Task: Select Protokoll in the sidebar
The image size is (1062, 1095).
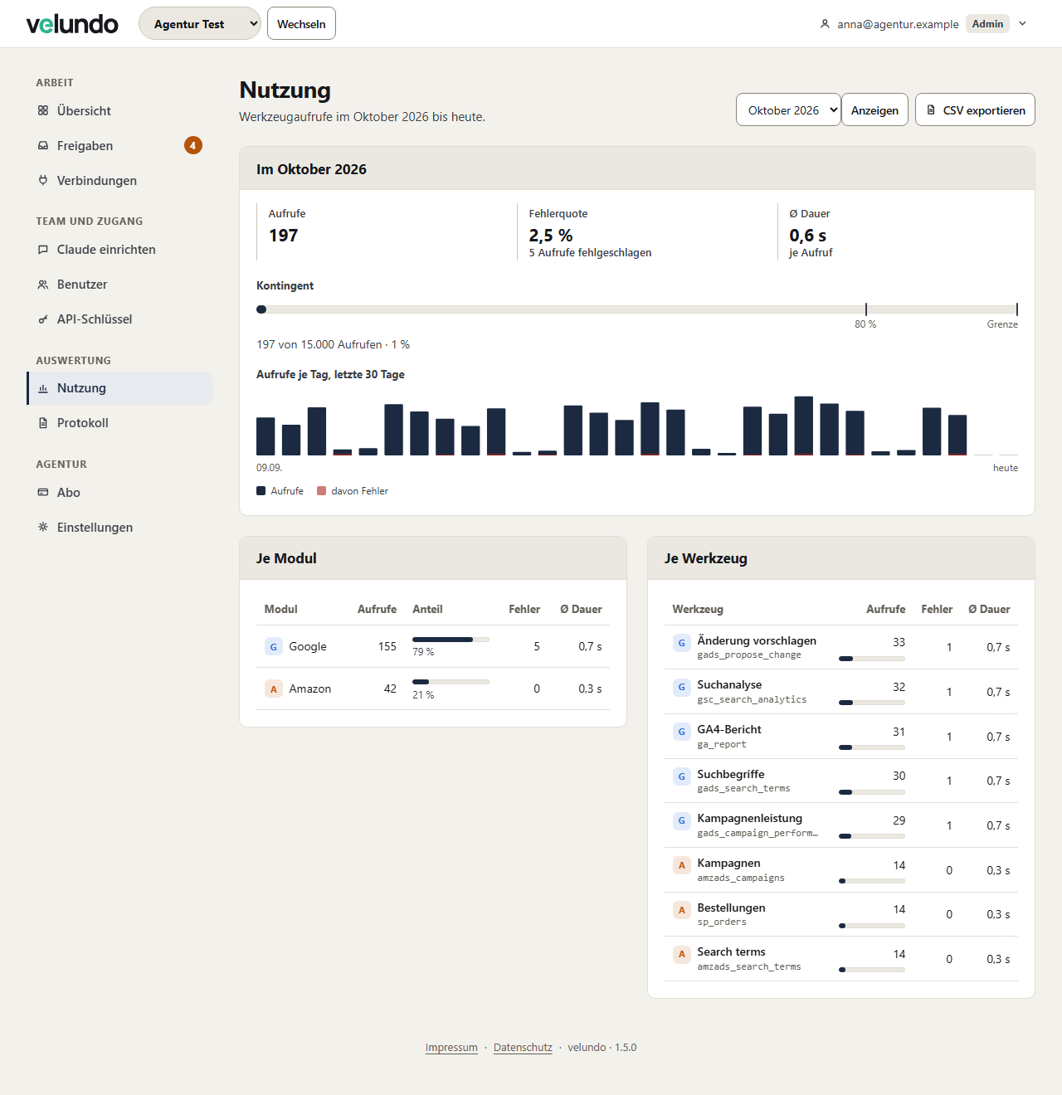Action: (119, 423)
